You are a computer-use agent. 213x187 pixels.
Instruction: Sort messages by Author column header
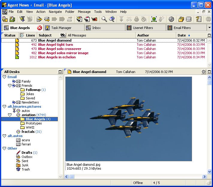tap(143, 35)
